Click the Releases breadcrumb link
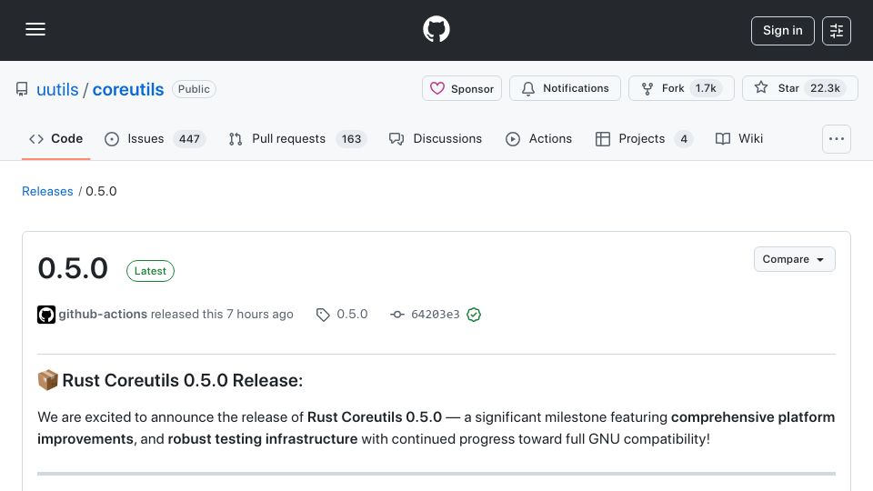The width and height of the screenshot is (873, 491). (x=47, y=192)
